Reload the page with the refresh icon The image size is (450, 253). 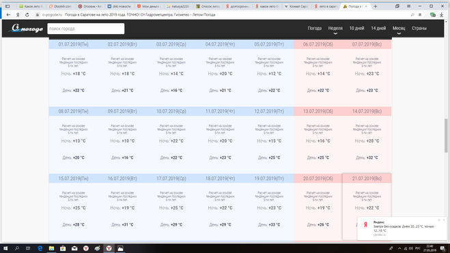(27, 15)
